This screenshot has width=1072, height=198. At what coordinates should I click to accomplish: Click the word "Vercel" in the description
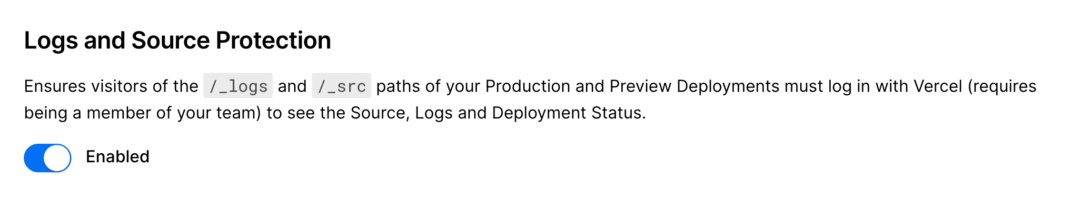938,86
